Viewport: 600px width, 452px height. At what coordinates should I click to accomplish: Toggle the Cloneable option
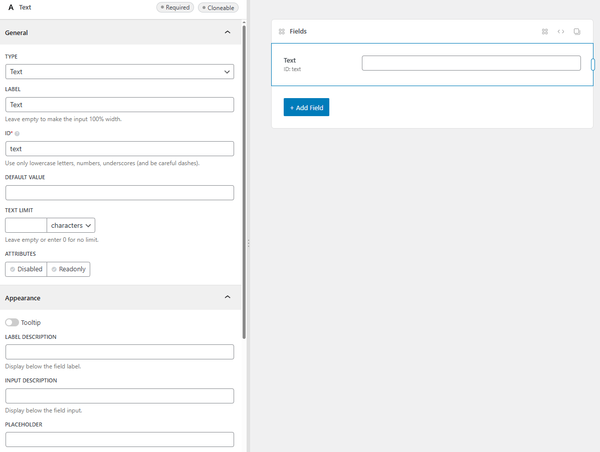point(218,8)
